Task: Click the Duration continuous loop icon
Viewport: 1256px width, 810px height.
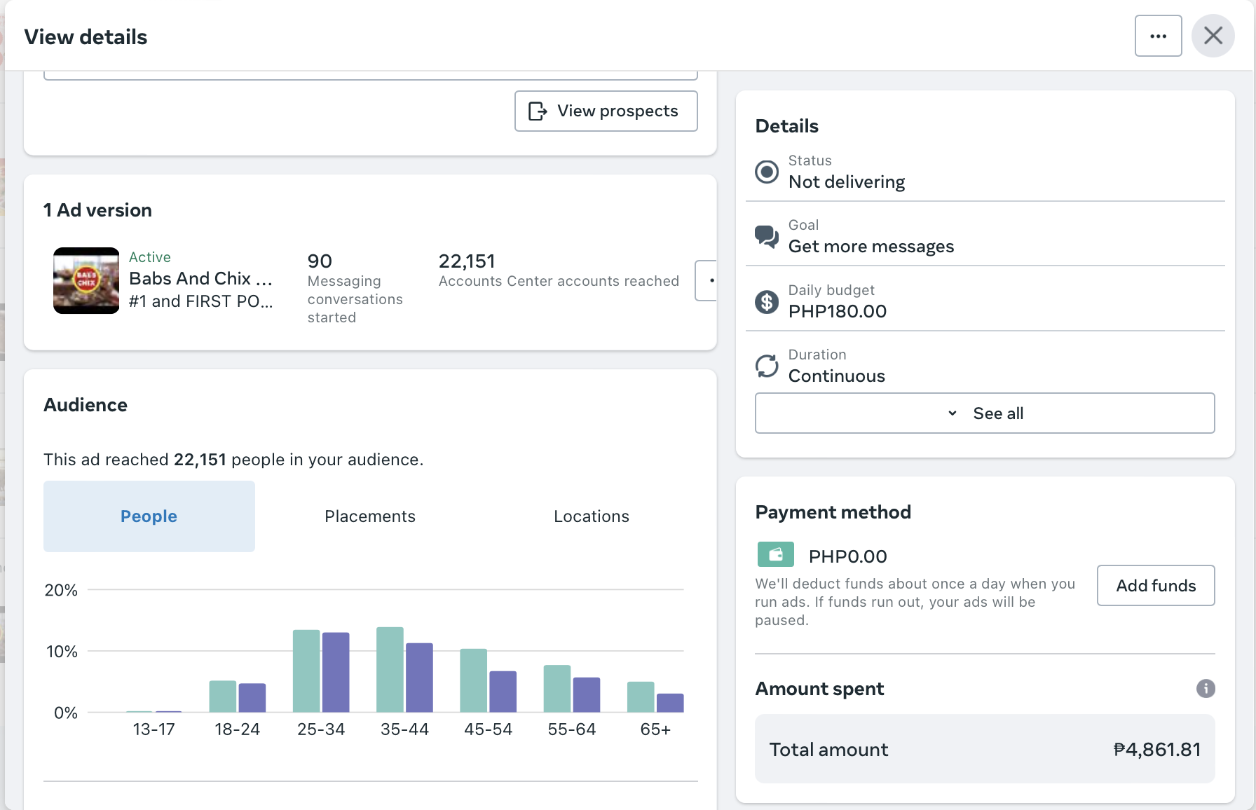Action: [x=767, y=366]
